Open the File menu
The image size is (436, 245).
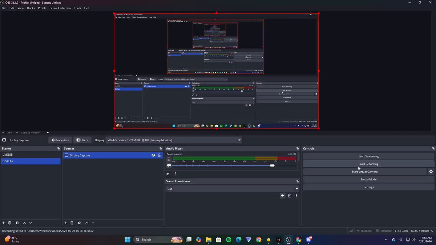coord(4,8)
